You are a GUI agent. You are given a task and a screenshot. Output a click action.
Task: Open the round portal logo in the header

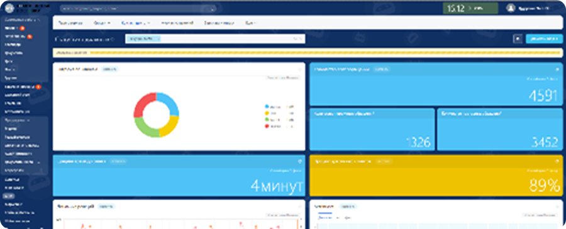pyautogui.click(x=9, y=8)
